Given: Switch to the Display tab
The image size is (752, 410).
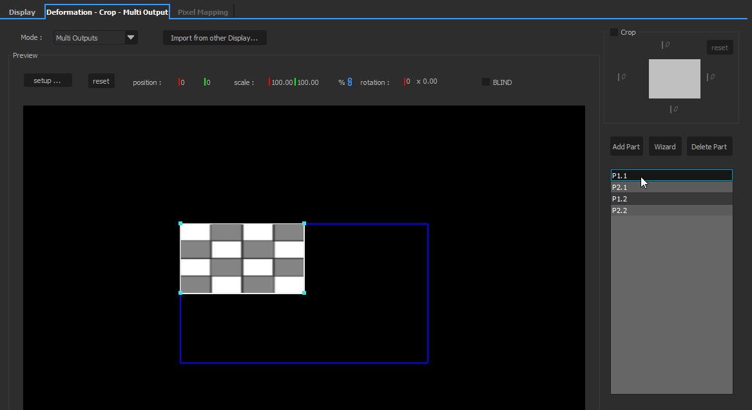Looking at the screenshot, I should tap(22, 12).
